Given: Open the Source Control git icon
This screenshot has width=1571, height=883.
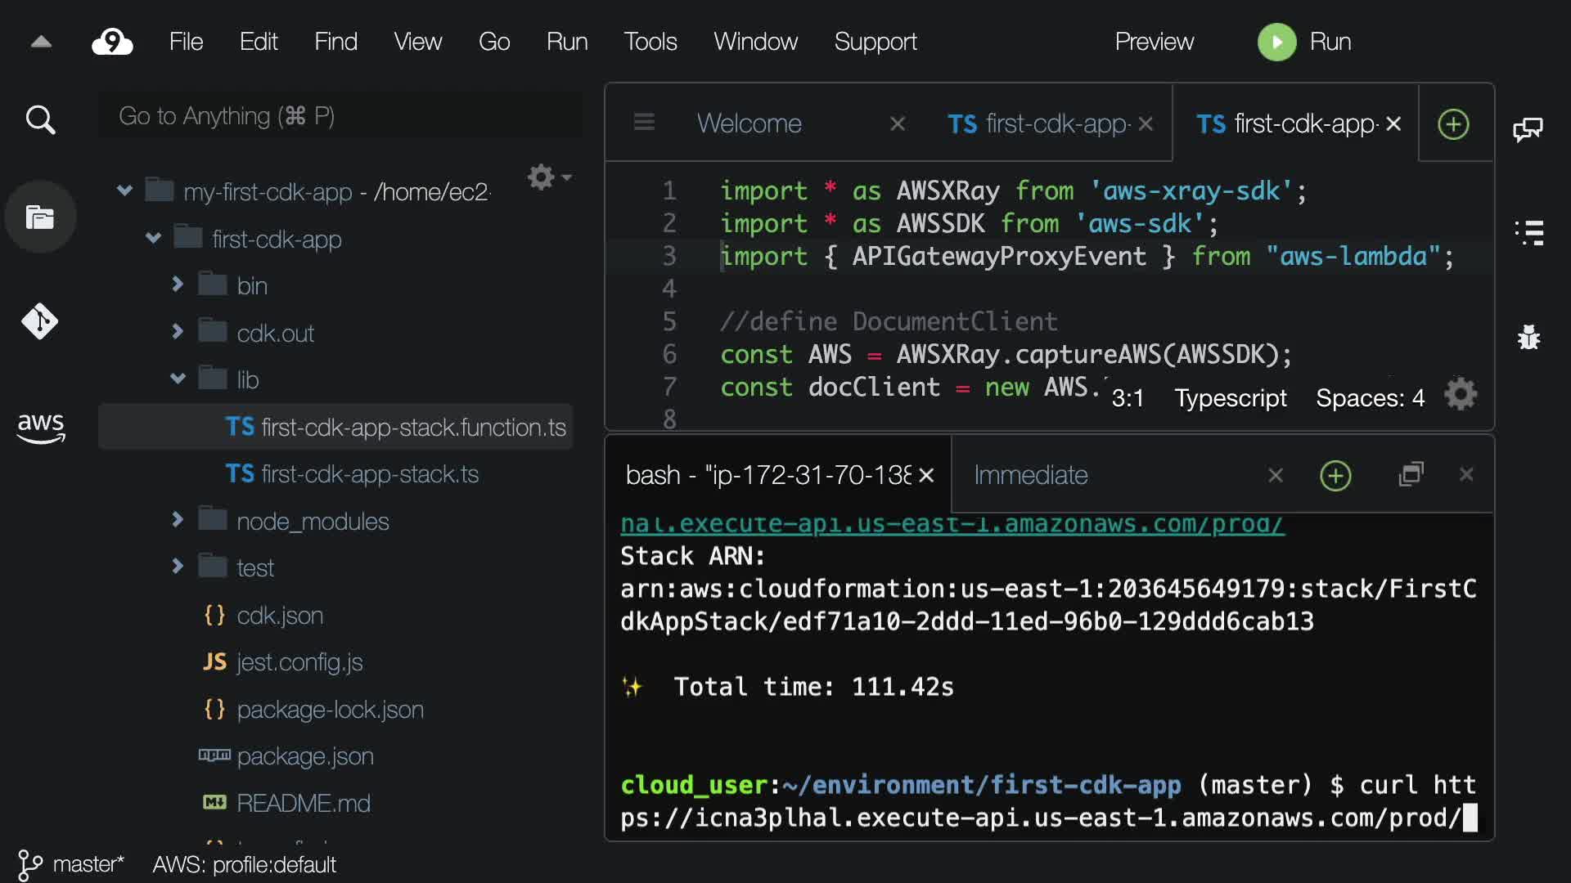Looking at the screenshot, I should click(40, 321).
